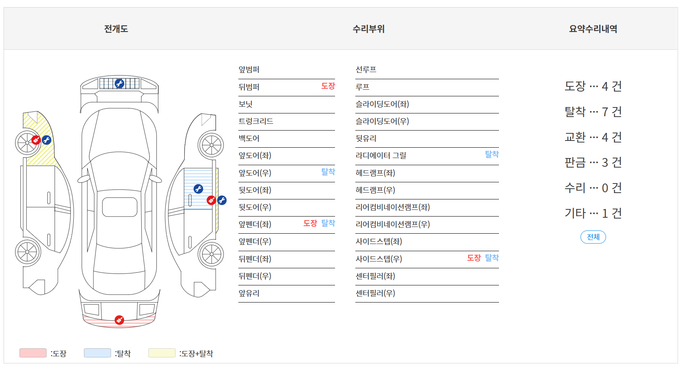Click 탈착 label in 앞도어(우) row
Image resolution: width=682 pixels, height=369 pixels.
point(328,172)
